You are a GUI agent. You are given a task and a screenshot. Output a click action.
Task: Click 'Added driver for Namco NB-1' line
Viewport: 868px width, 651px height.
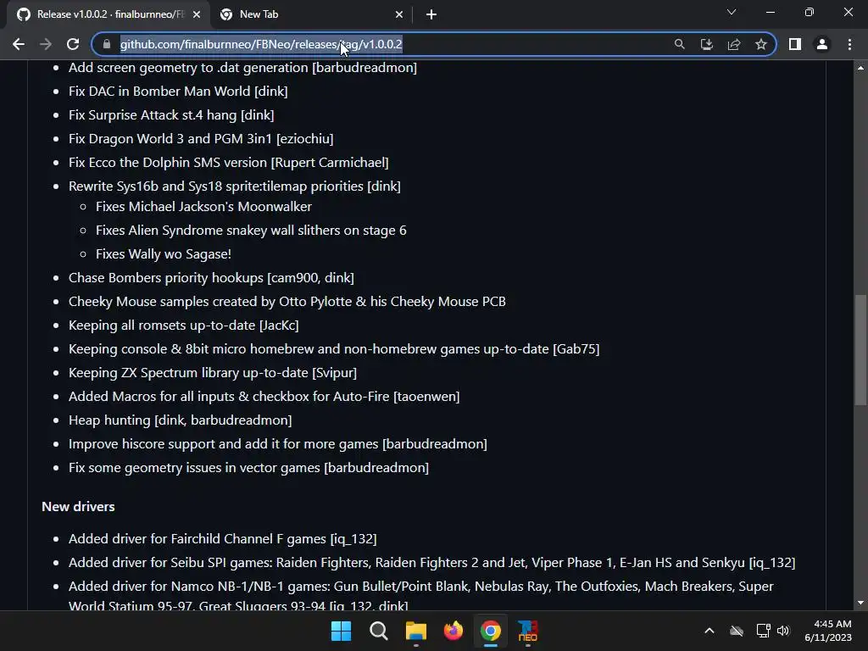(420, 595)
